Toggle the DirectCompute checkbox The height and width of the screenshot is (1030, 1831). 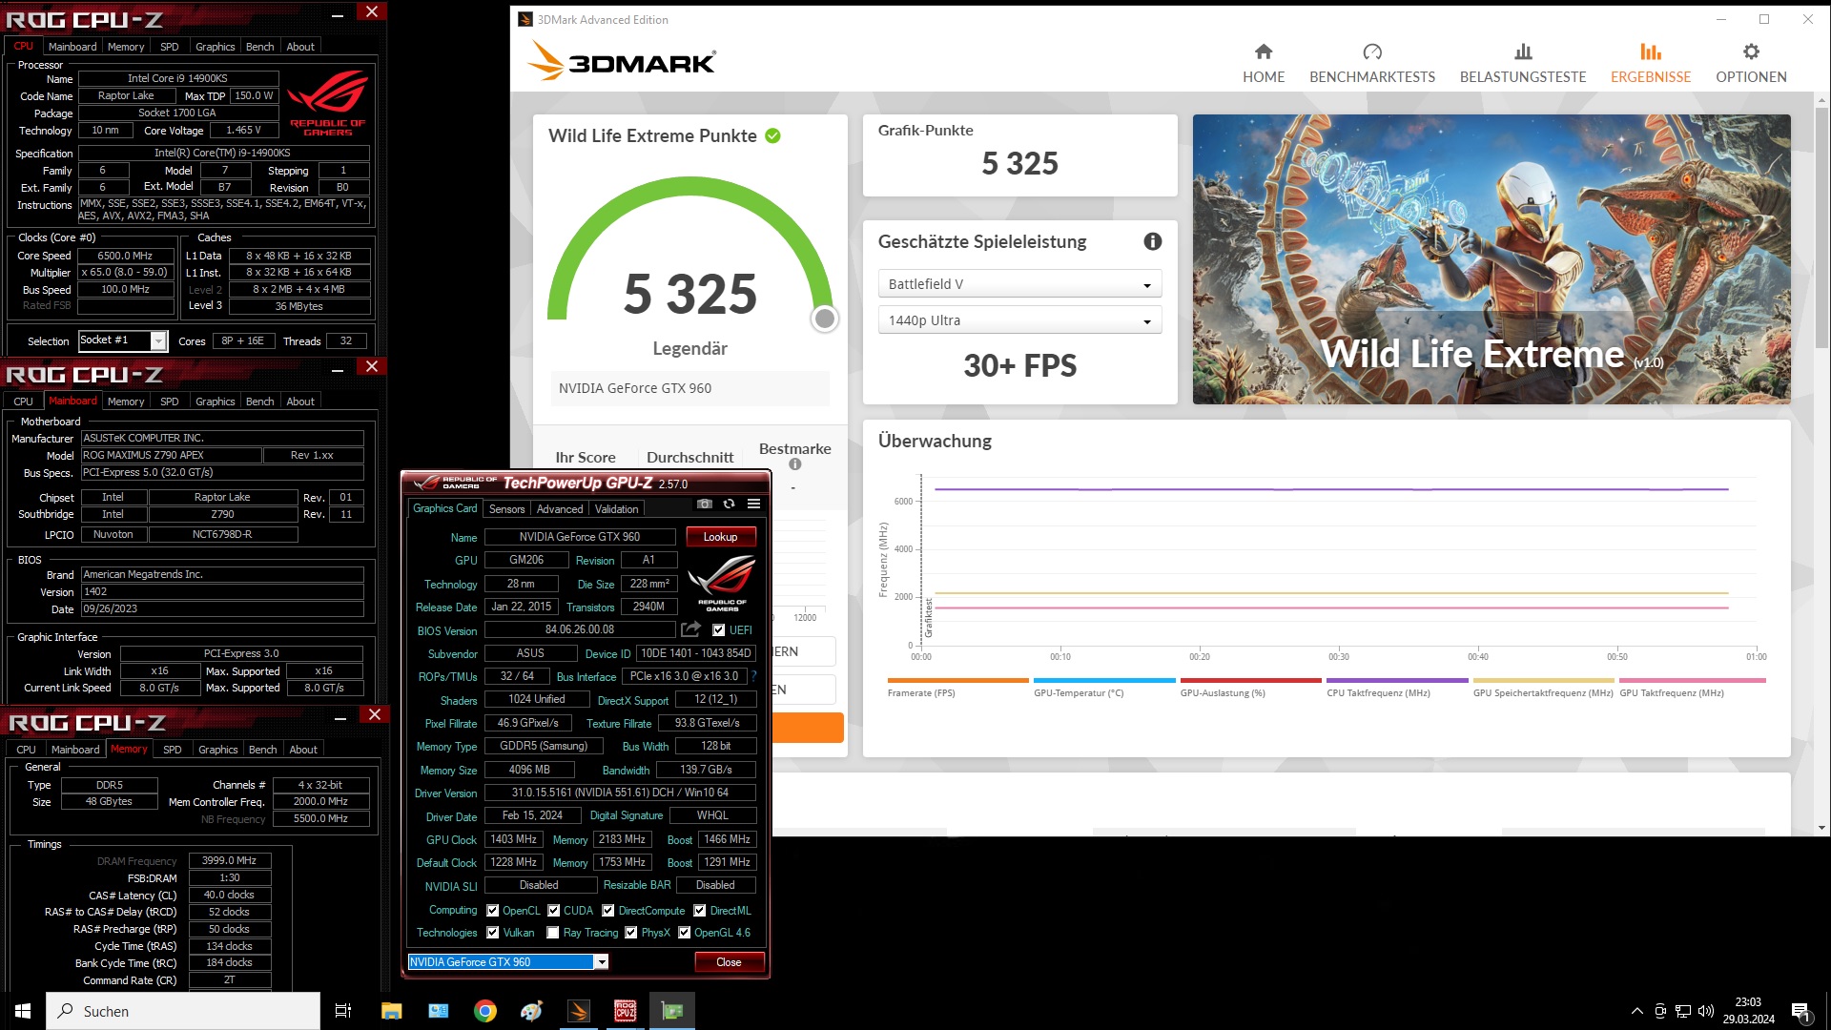607,911
